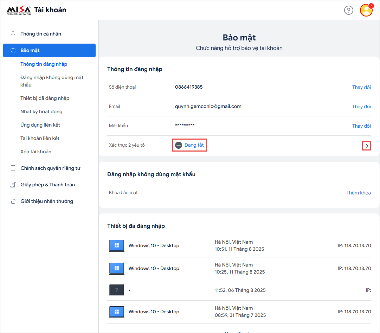380x333 pixels.
Task: Go to Nhật ký hoạt động
Action: (41, 111)
